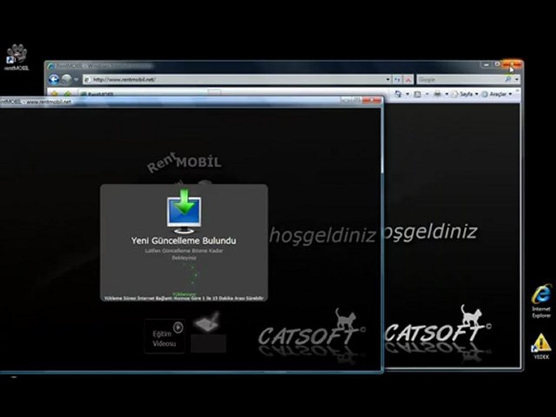Image resolution: width=556 pixels, height=417 pixels.
Task: Minimize the Internet Explorer window
Action: 486,64
